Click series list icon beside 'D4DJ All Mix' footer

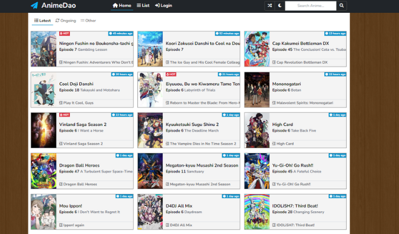click(167, 225)
